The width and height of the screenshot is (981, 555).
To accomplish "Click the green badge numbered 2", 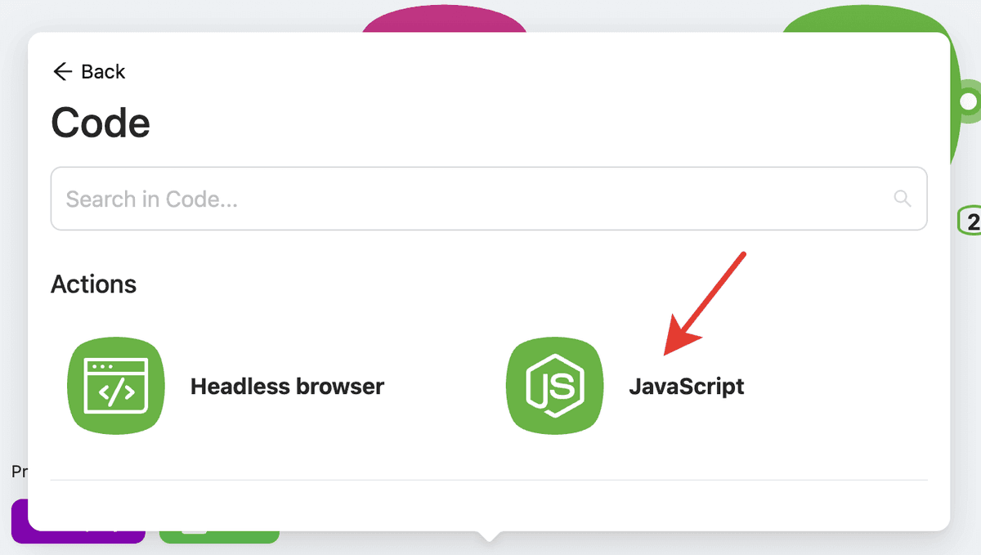I will point(971,221).
